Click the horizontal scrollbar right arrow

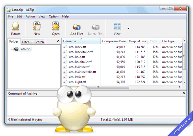(x=180, y=87)
